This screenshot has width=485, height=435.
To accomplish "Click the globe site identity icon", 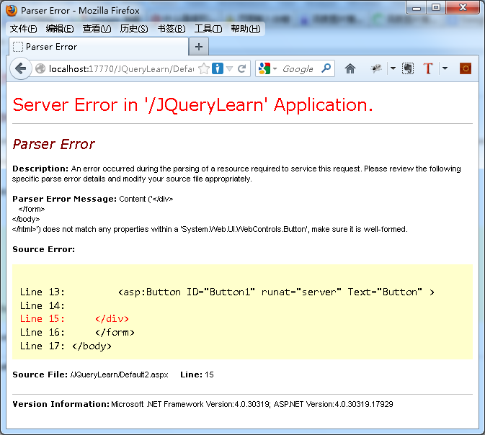I will click(40, 69).
